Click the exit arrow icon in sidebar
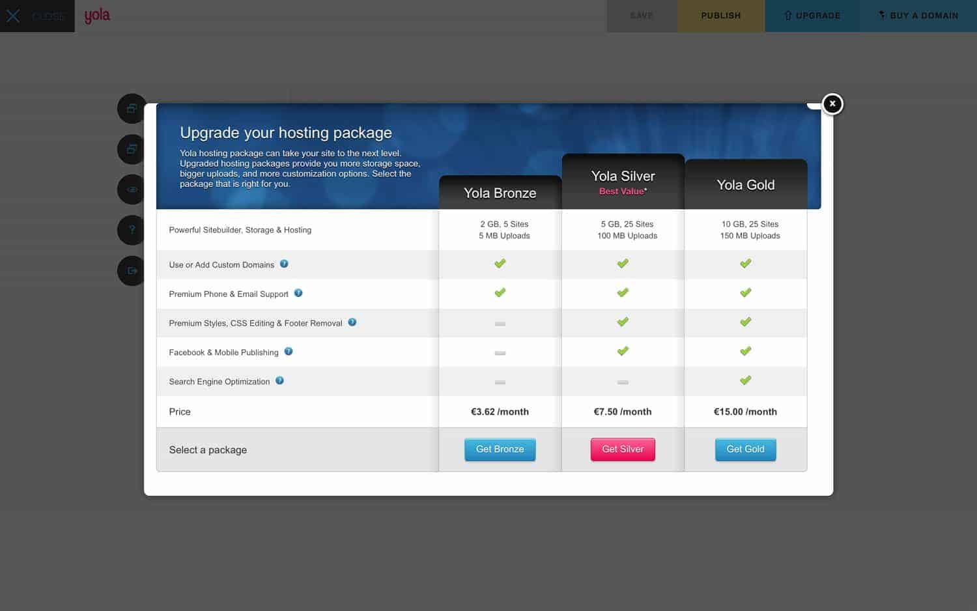 (x=132, y=270)
